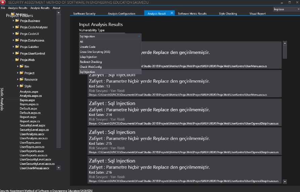
Task: Click the Proje.Business folder icon
Action: point(17,21)
